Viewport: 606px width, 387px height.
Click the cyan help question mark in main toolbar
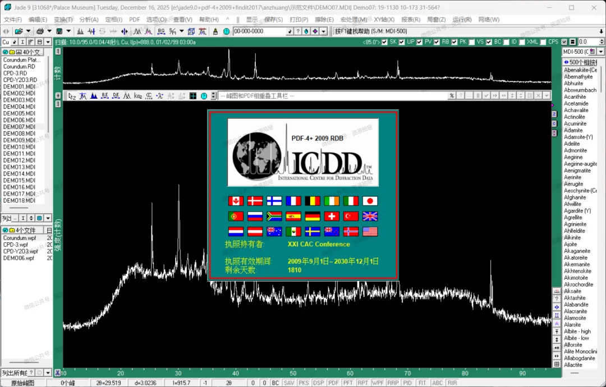(227, 31)
